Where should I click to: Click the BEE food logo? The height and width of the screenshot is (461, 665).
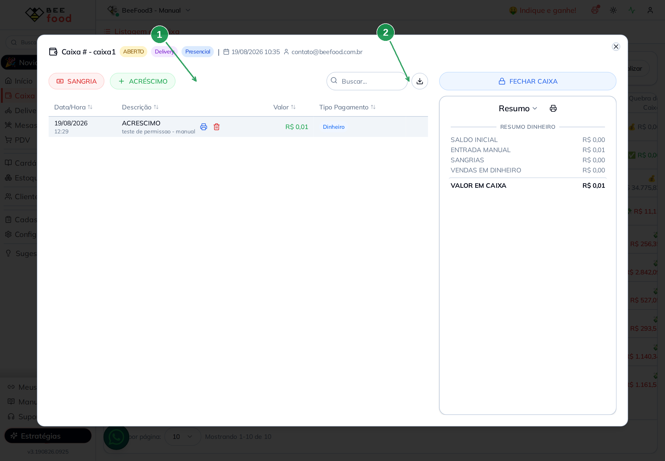48,14
